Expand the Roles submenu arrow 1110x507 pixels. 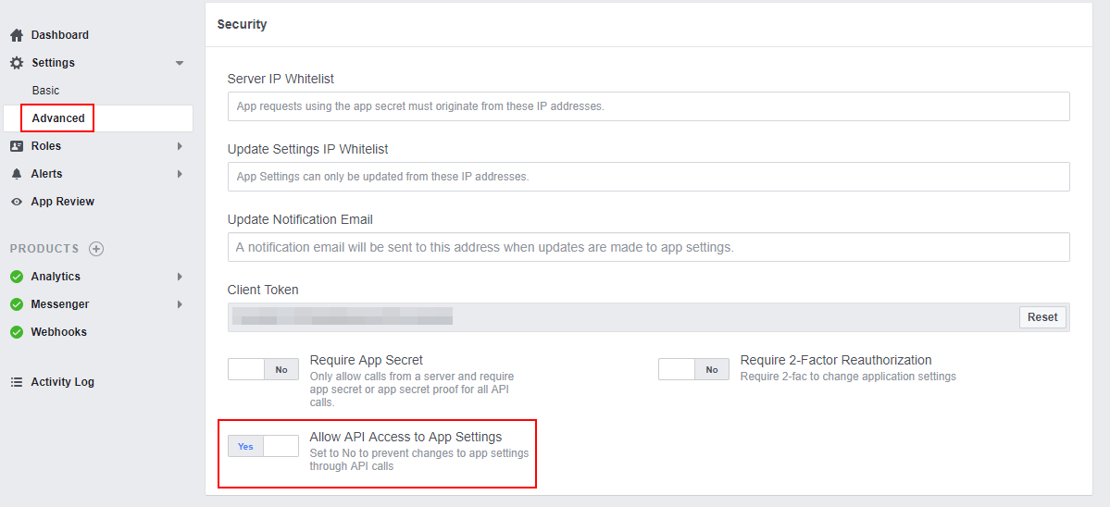[180, 146]
